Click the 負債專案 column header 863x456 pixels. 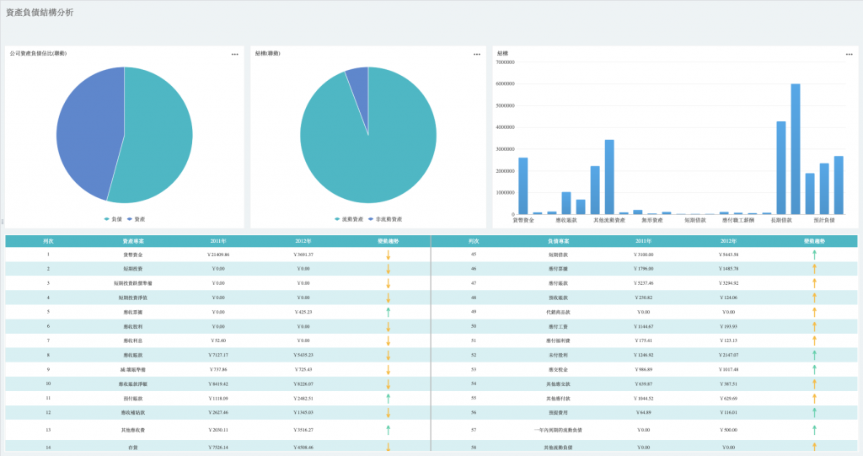558,241
